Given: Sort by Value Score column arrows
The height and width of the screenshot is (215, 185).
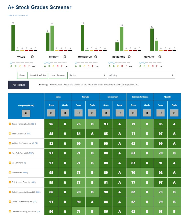Looking at the screenshot, I should tap(51, 113).
